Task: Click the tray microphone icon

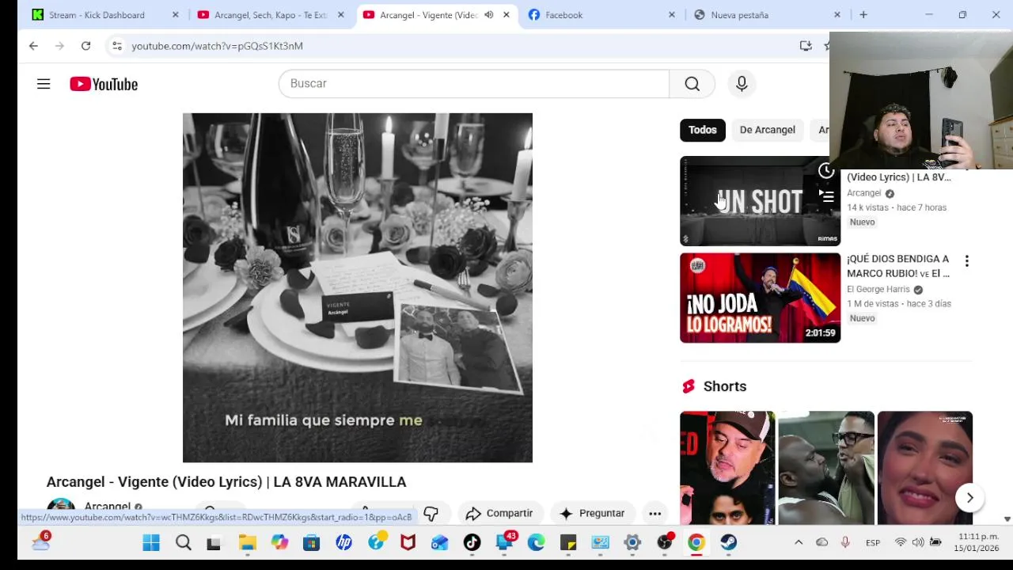Action: point(845,542)
